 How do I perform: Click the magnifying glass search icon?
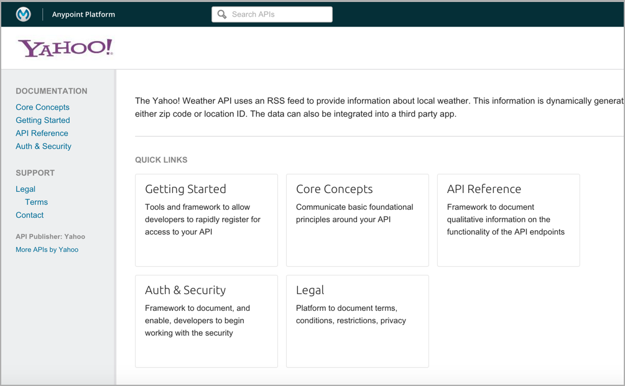pyautogui.click(x=222, y=14)
